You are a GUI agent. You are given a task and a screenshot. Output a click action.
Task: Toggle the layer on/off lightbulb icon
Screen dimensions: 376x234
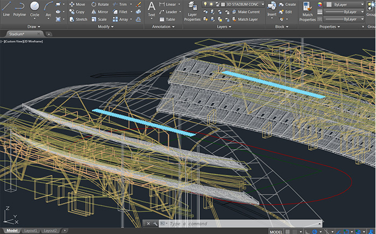pyautogui.click(x=205, y=4)
